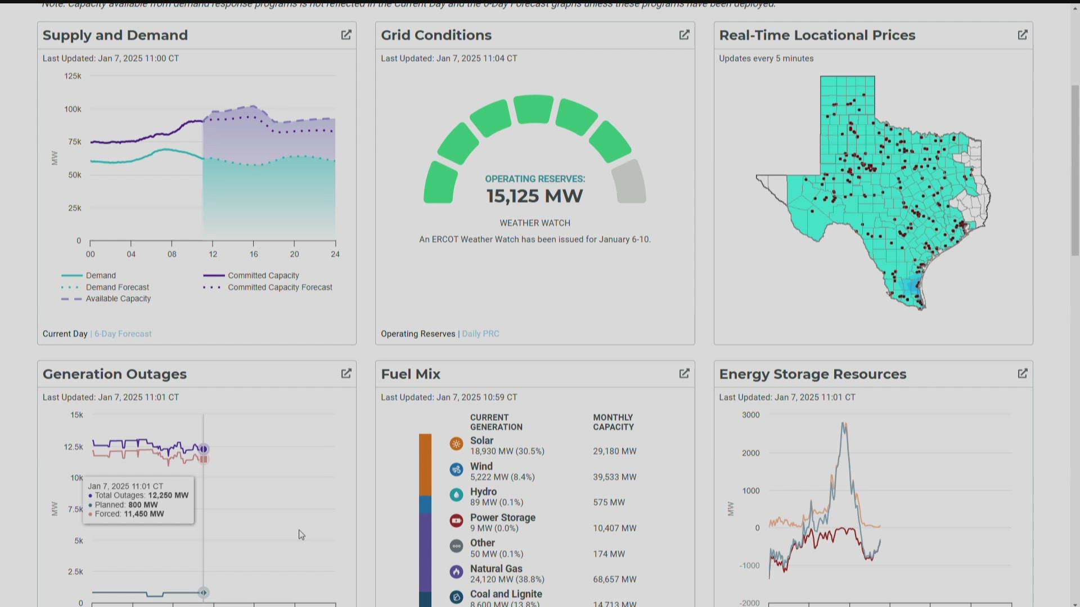The image size is (1080, 607).
Task: Select the Operating Reserves view
Action: coord(418,334)
